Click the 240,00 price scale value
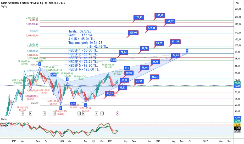The width and height of the screenshot is (244, 144). coord(238,9)
